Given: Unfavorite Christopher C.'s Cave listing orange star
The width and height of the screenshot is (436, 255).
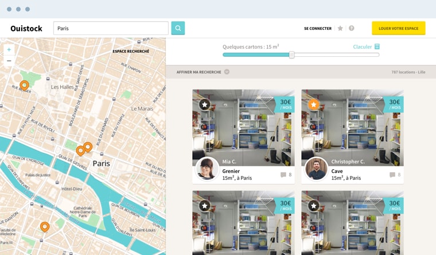Looking at the screenshot, I should (314, 105).
